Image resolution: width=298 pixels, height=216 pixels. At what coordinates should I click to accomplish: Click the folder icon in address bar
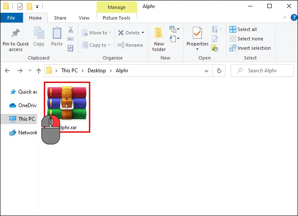tap(49, 70)
